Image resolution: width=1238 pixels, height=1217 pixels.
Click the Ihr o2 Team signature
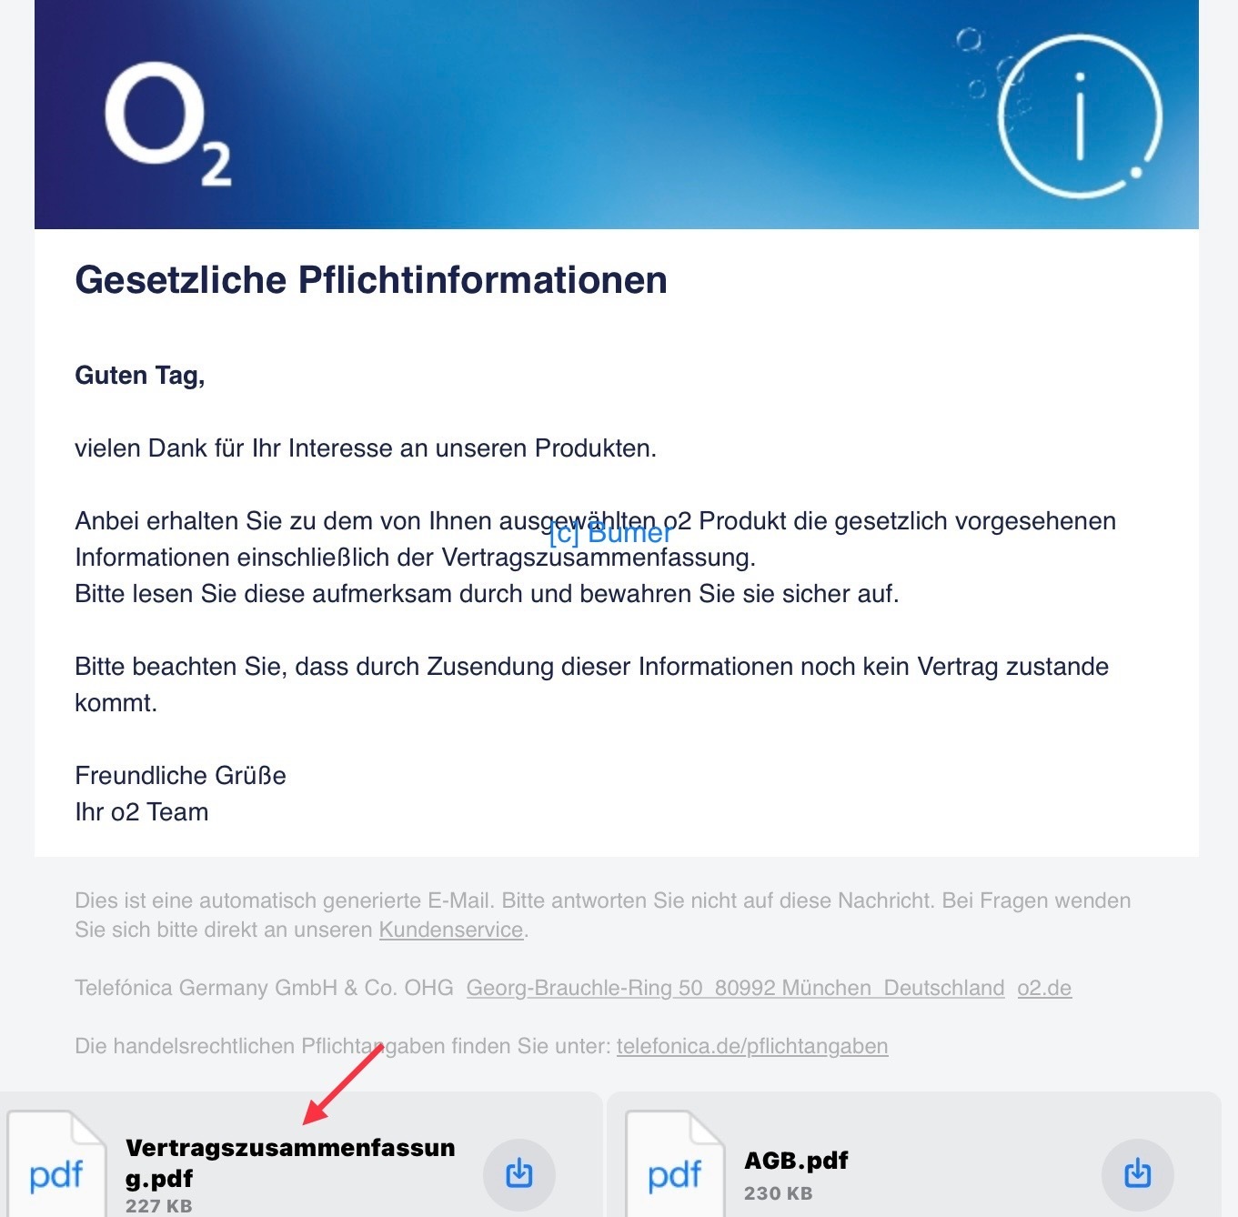pos(142,812)
